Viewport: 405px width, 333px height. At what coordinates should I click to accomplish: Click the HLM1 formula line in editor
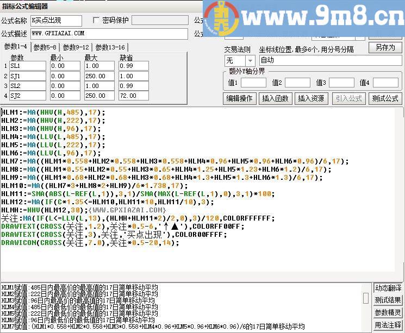coord(53,112)
